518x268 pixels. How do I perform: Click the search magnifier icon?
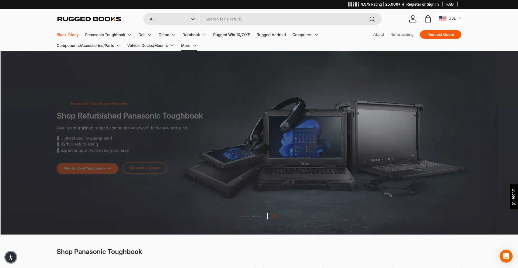[372, 19]
